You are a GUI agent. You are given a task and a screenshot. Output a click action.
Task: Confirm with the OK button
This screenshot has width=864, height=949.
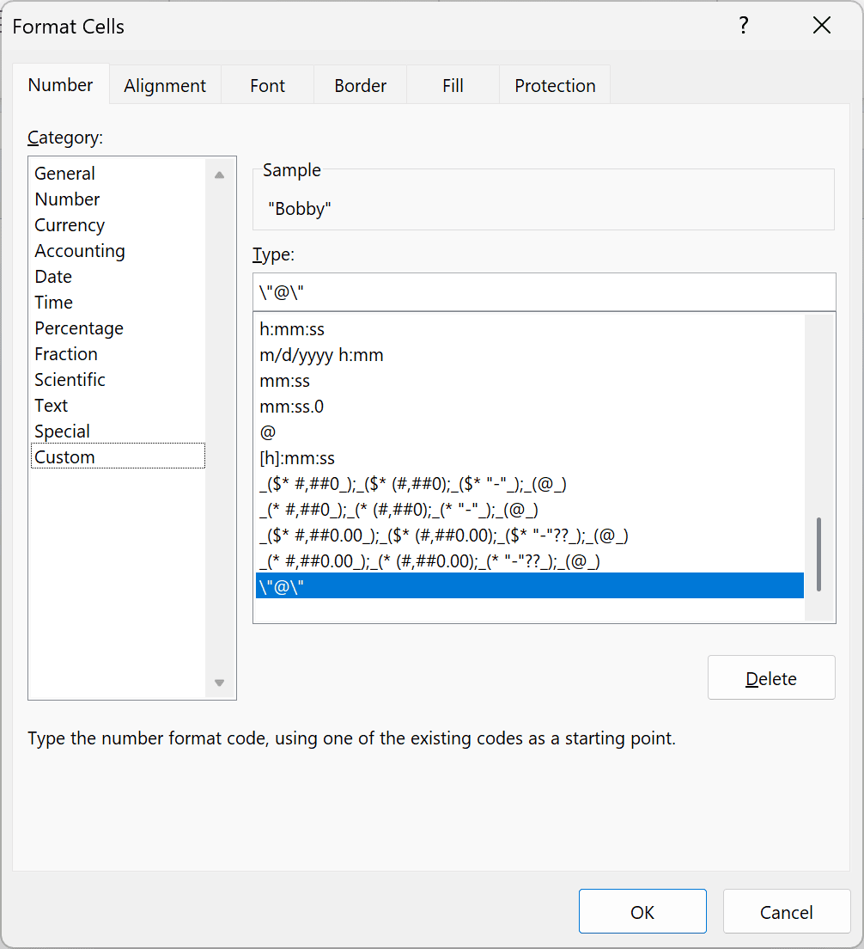pos(642,911)
